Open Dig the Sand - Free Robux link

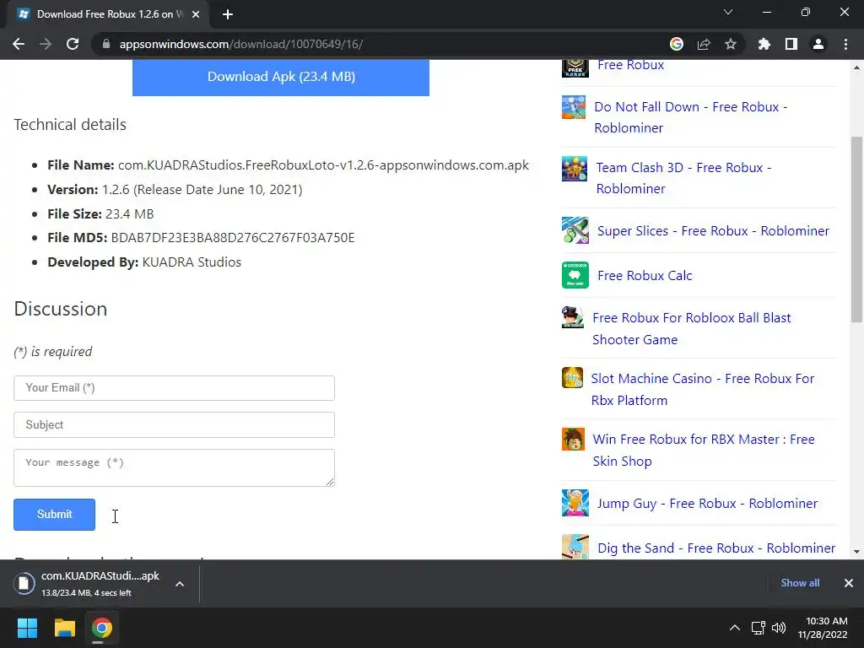coord(716,548)
